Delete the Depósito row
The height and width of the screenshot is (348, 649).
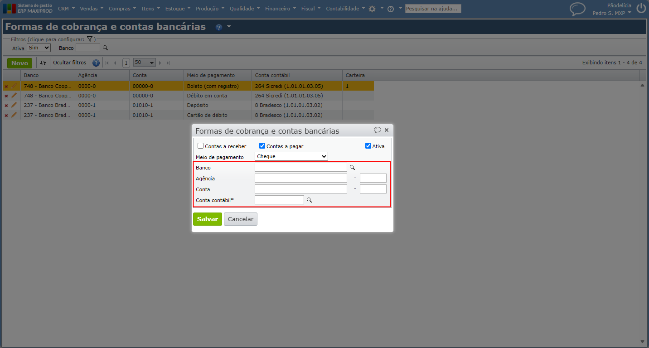click(x=6, y=106)
